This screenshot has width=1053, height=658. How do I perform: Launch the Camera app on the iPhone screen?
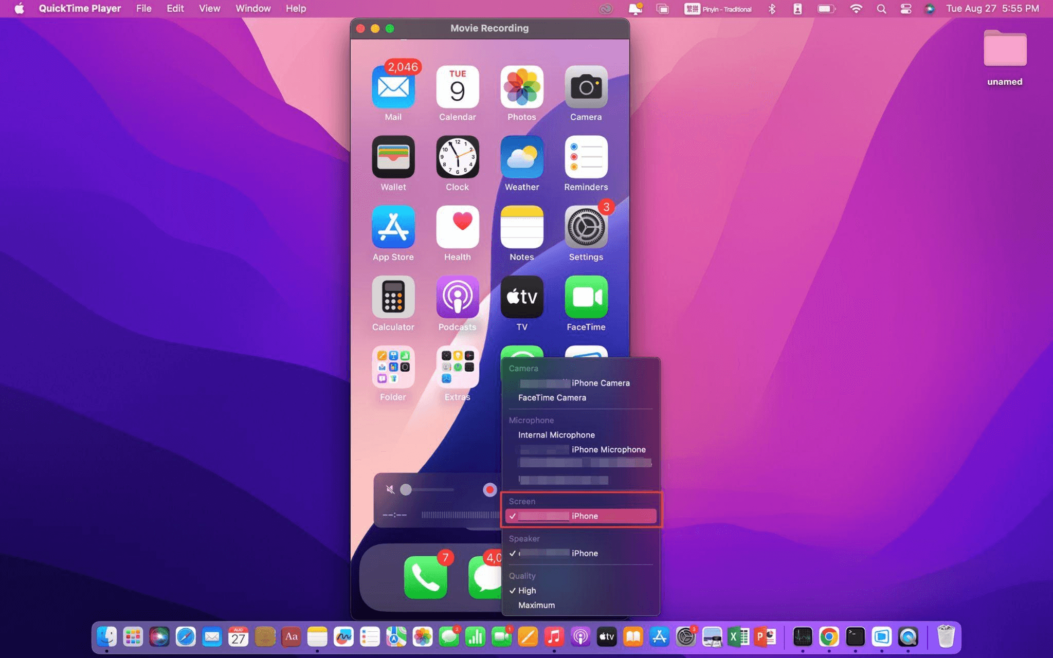586,87
